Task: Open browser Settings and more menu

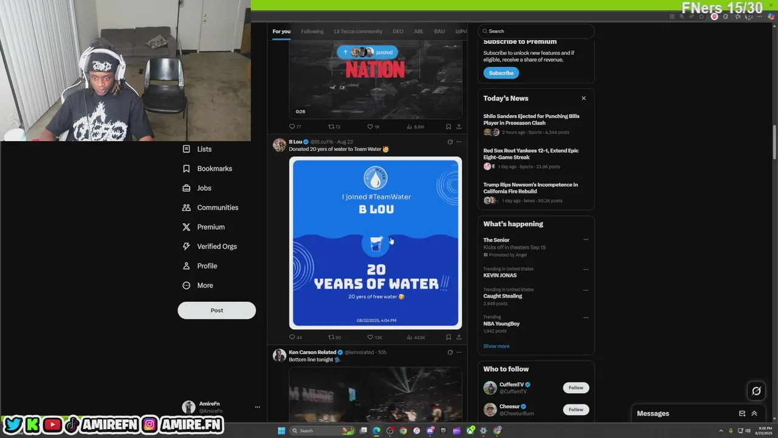Action: tap(760, 16)
